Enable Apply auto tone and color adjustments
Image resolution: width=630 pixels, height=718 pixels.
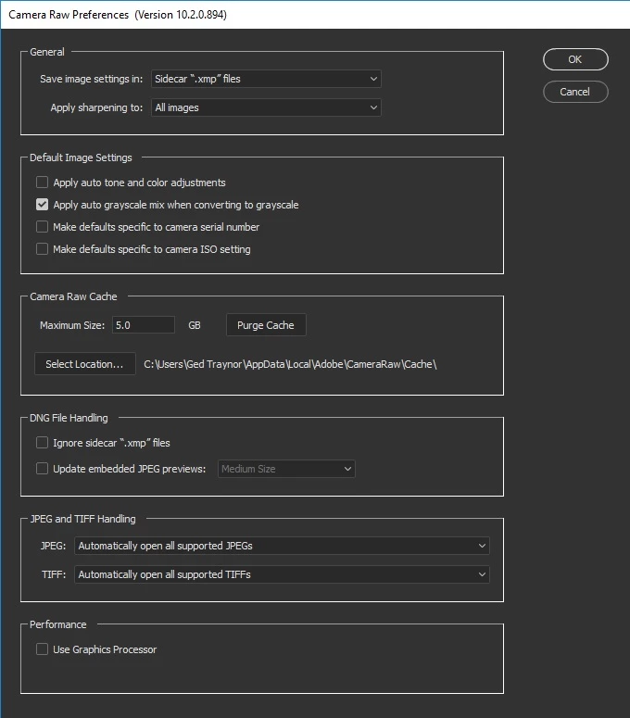pos(42,183)
